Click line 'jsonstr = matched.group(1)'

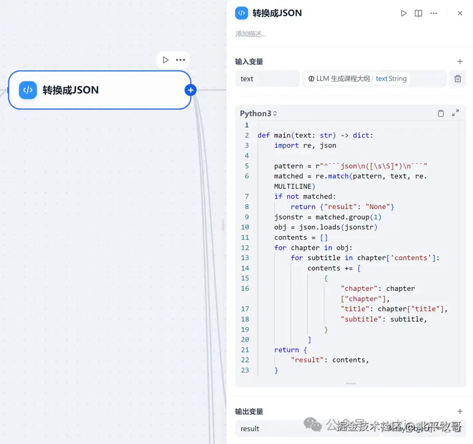pyautogui.click(x=328, y=217)
